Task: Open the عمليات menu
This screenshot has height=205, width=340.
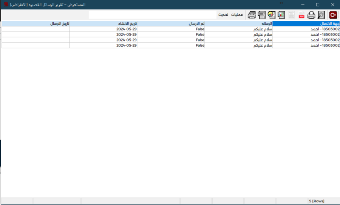Action: click(237, 15)
